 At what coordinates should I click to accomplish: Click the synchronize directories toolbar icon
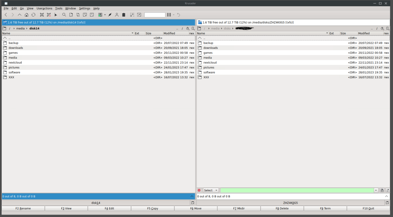click(x=78, y=15)
